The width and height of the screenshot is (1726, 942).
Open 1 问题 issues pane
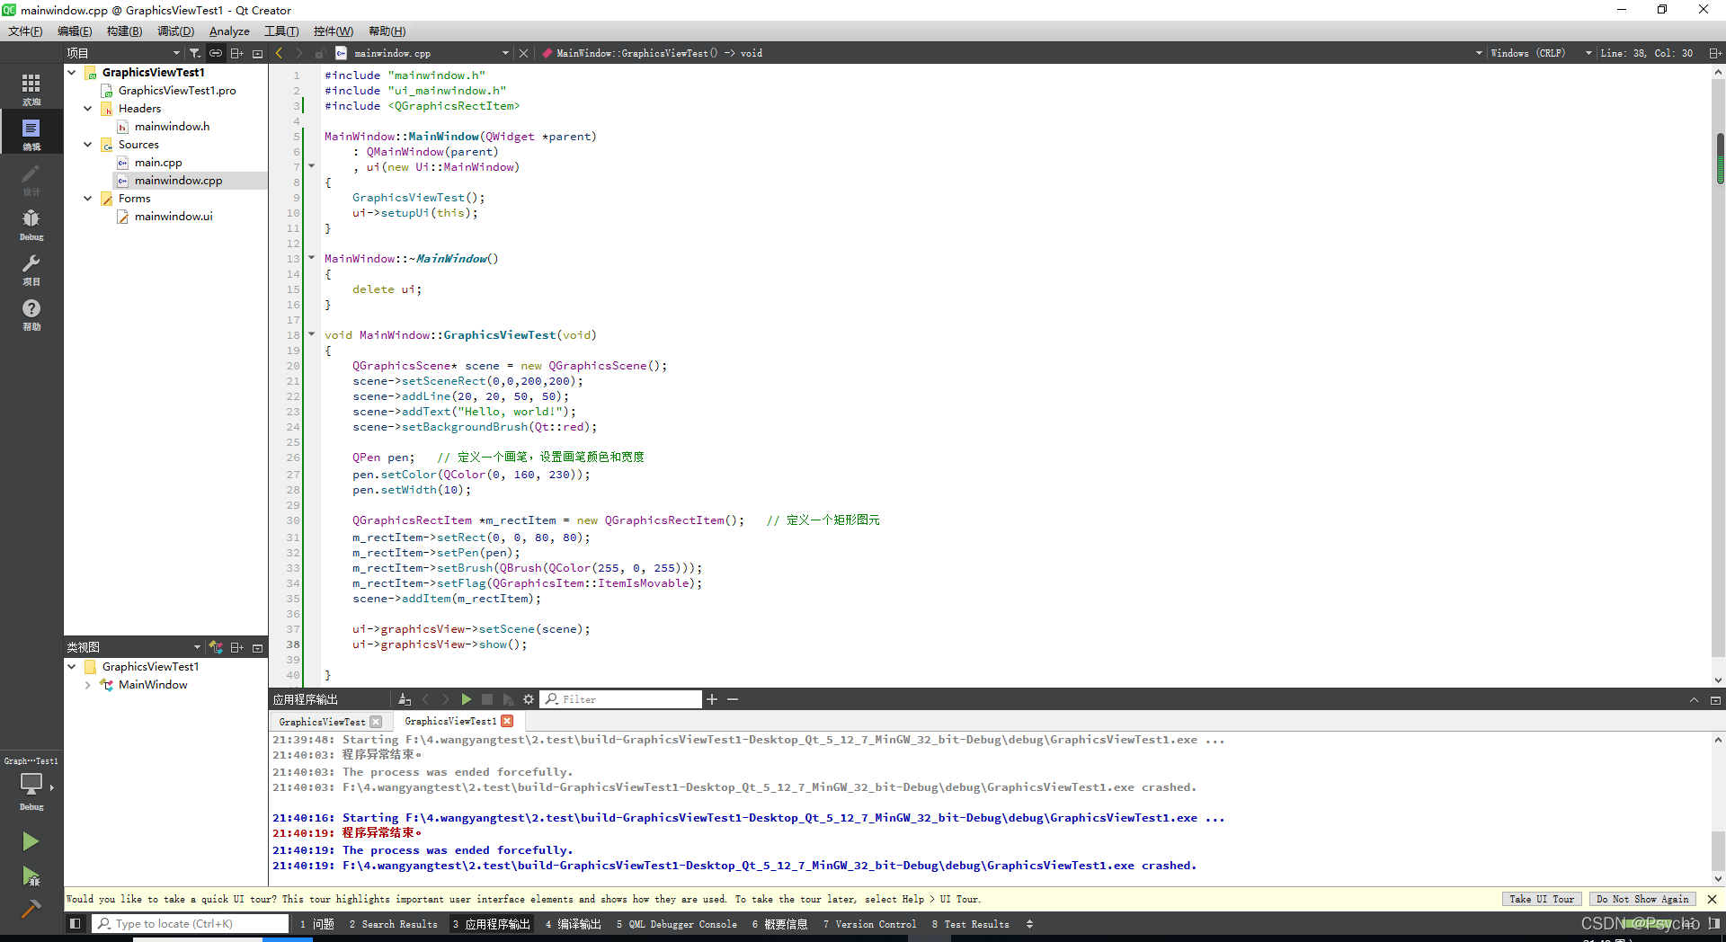[x=317, y=924]
